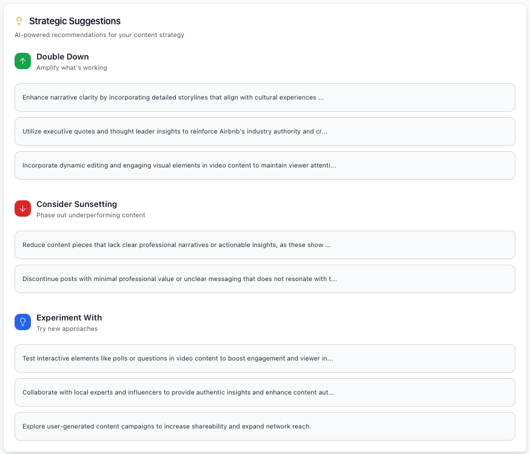Image resolution: width=530 pixels, height=454 pixels.
Task: Click the Experiment With section title
Action: (69, 317)
